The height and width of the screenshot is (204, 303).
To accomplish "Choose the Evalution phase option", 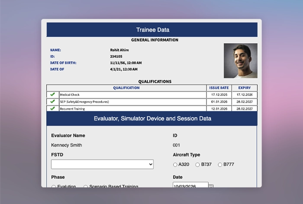I will (54, 186).
